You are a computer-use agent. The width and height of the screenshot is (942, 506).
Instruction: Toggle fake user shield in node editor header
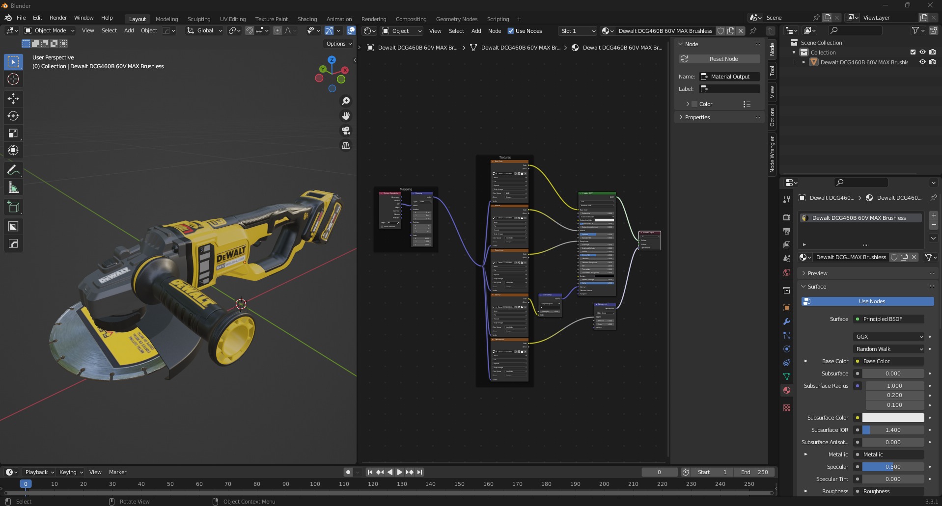(720, 31)
